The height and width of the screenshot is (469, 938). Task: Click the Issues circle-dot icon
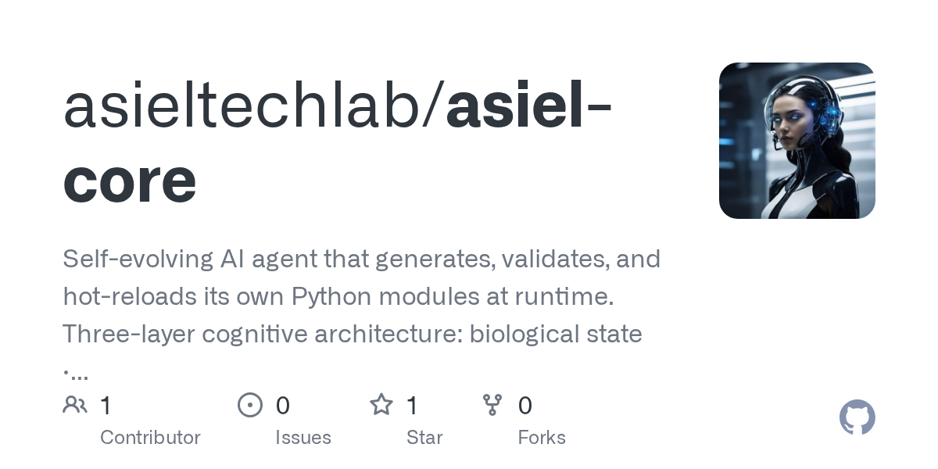(250, 405)
